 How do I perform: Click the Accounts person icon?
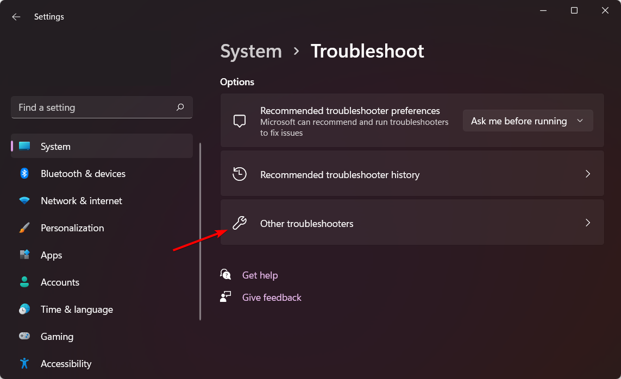click(x=24, y=282)
